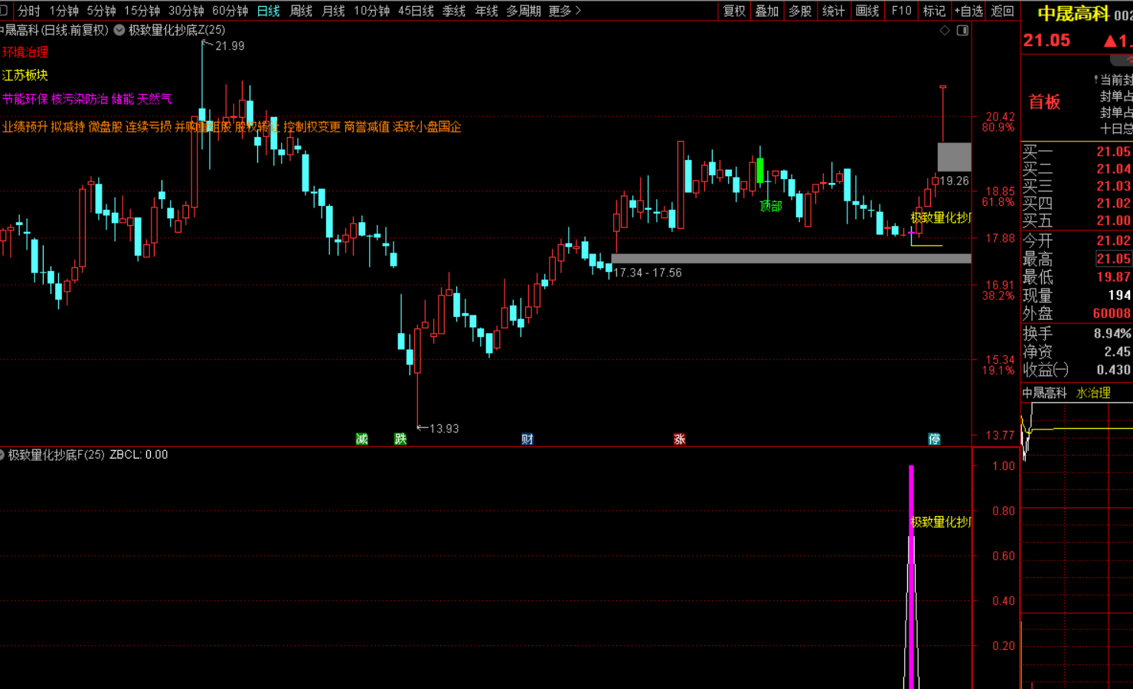Click the red 涨 event marker
Screen dimensions: 1133x689
(679, 439)
